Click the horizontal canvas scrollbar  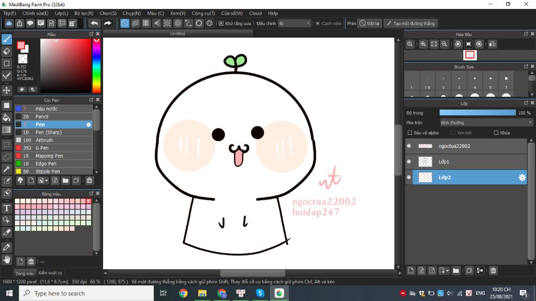click(x=253, y=273)
